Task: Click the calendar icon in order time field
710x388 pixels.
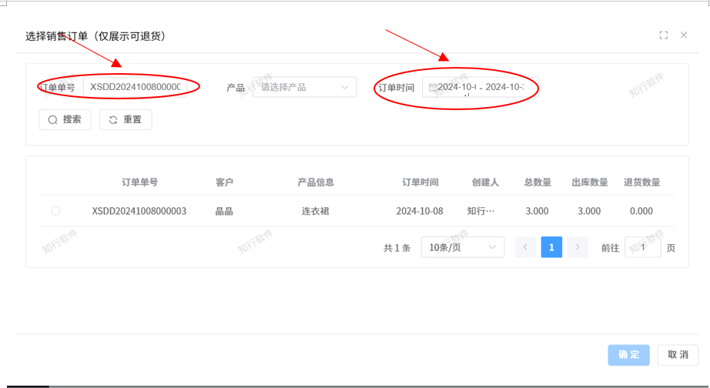Action: click(x=433, y=88)
